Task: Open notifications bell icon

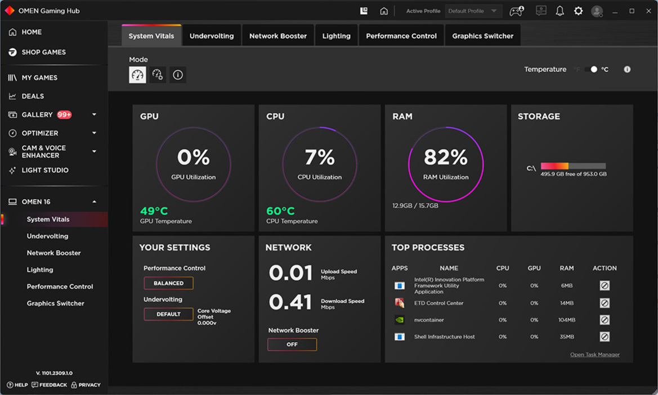Action: (560, 11)
